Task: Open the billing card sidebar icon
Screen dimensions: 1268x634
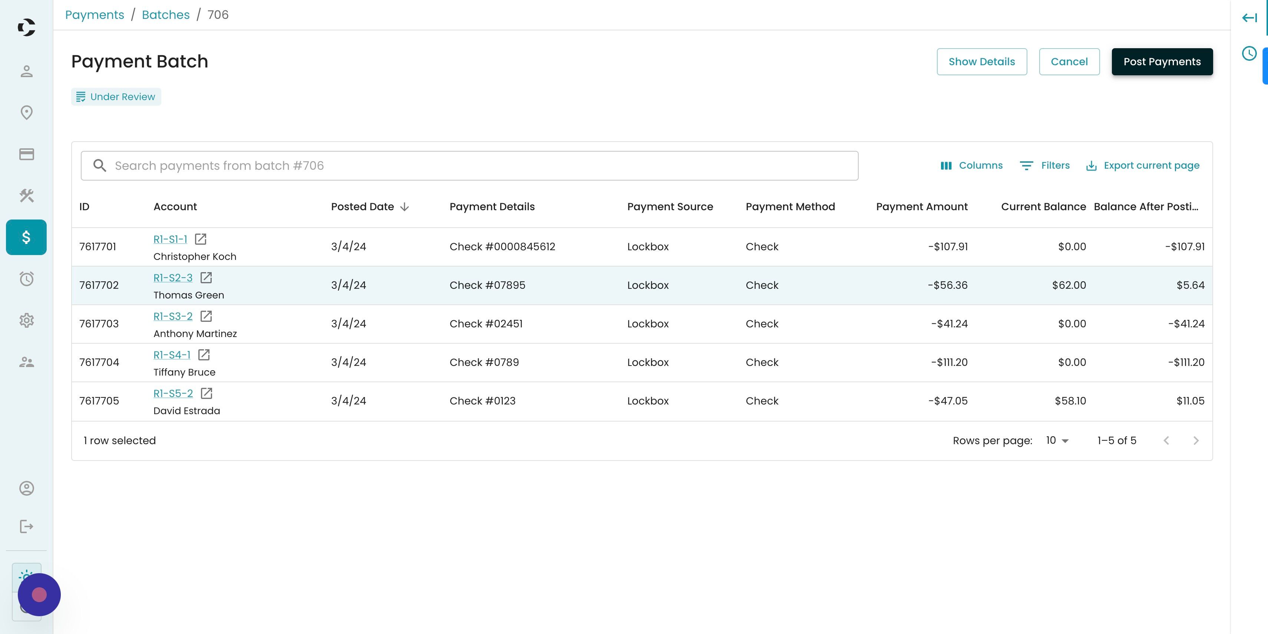Action: (x=27, y=154)
